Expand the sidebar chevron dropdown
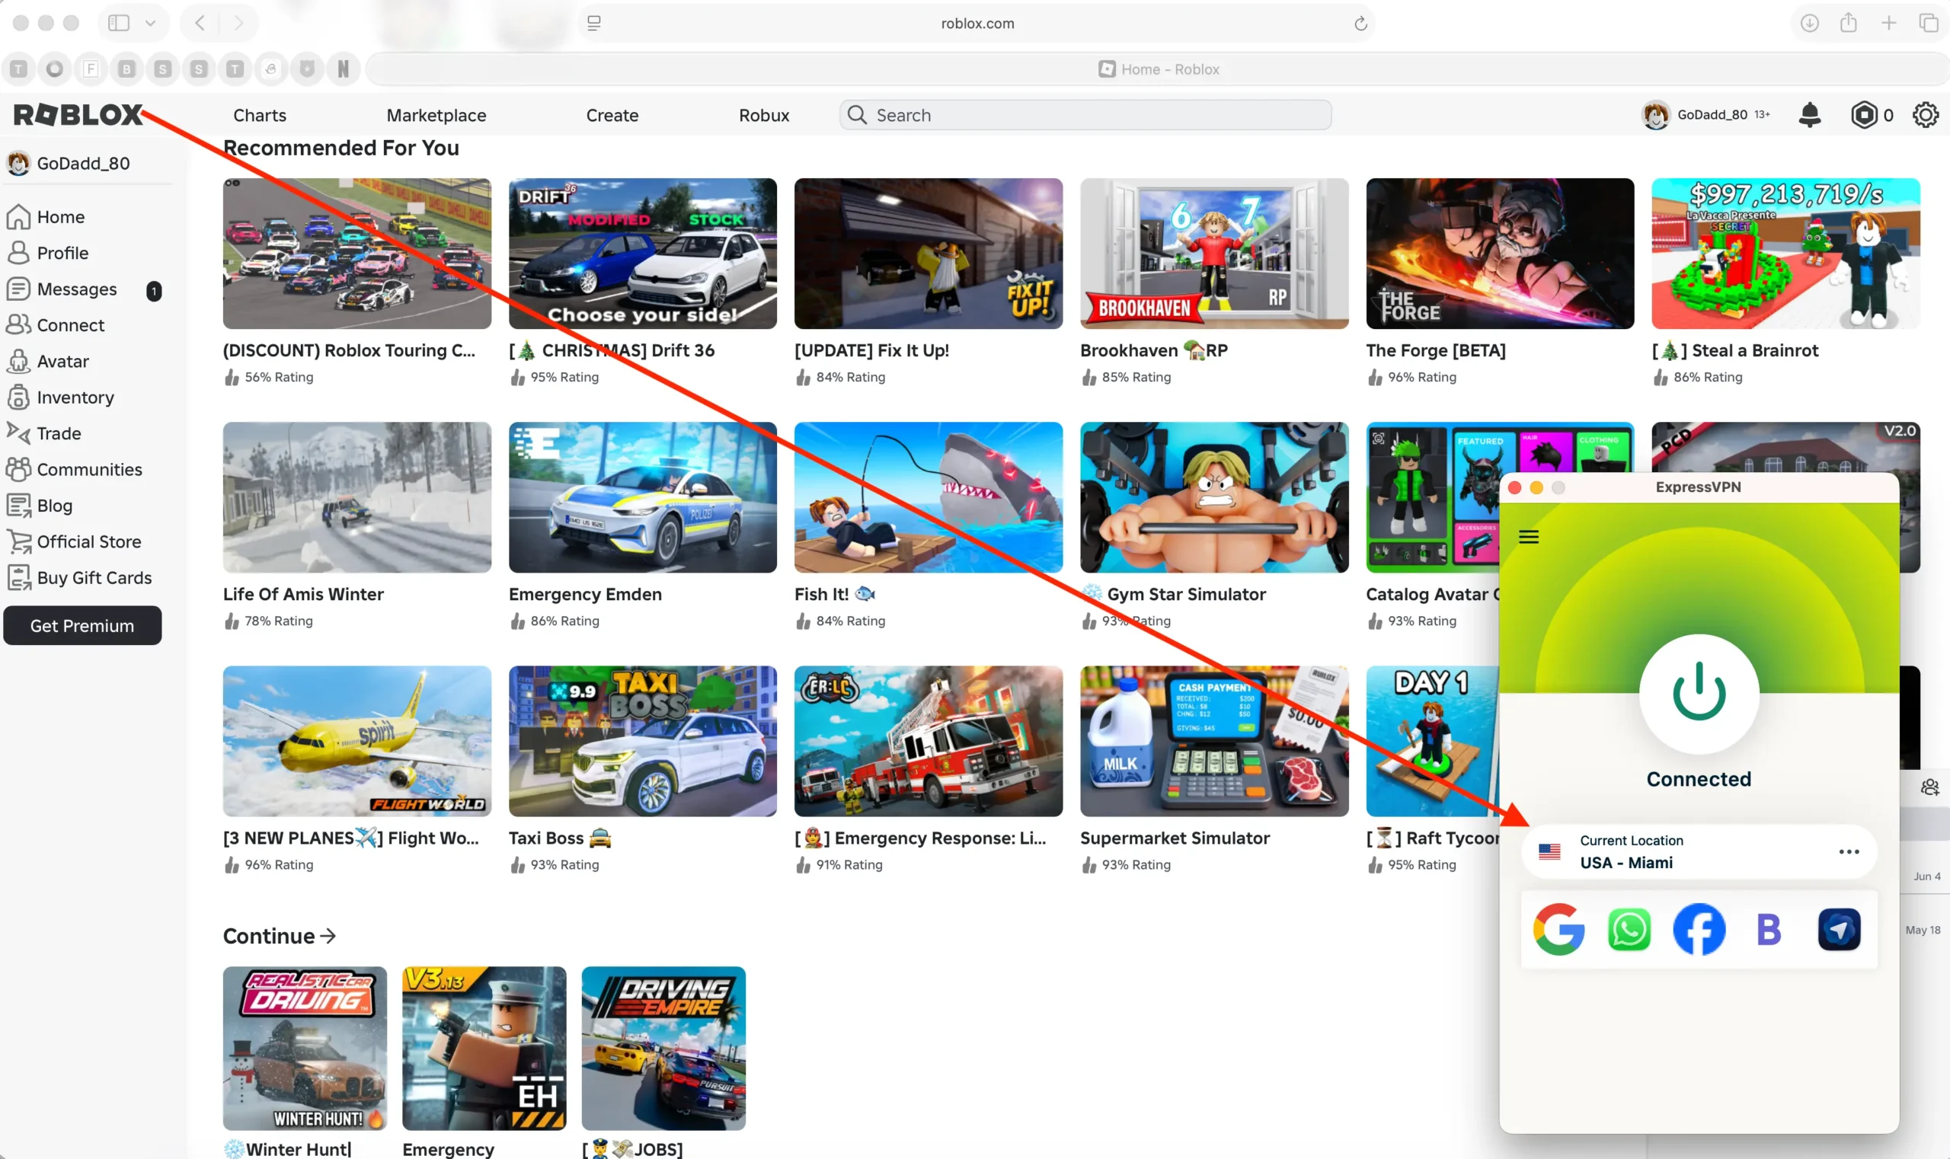This screenshot has width=1950, height=1159. (x=151, y=23)
